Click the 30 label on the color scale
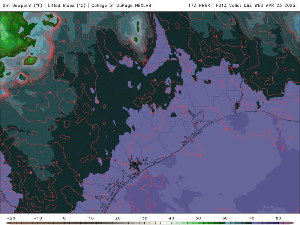This screenshot has height=225, width=300. click(145, 218)
